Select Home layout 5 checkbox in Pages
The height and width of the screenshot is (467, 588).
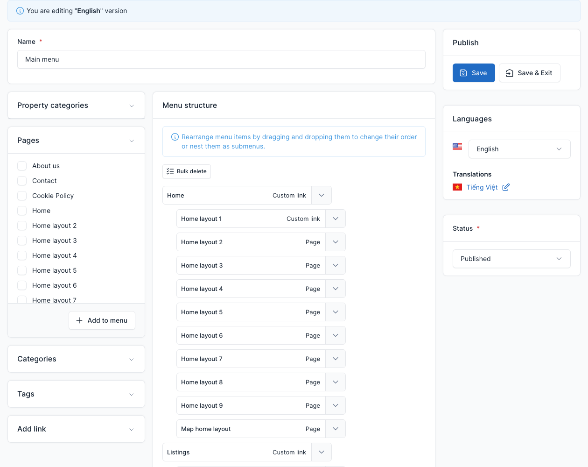point(22,270)
